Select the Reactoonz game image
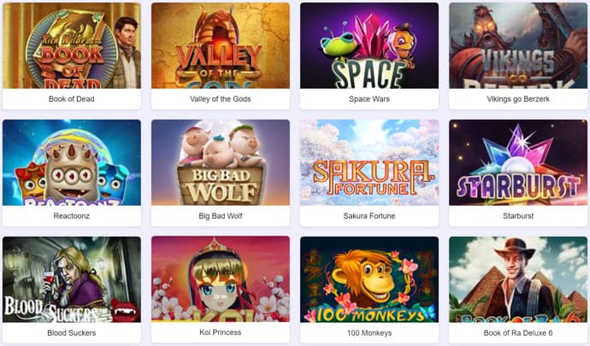The height and width of the screenshot is (346, 590). click(x=72, y=162)
